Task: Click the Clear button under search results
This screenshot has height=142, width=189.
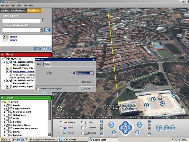Action: [x=38, y=49]
